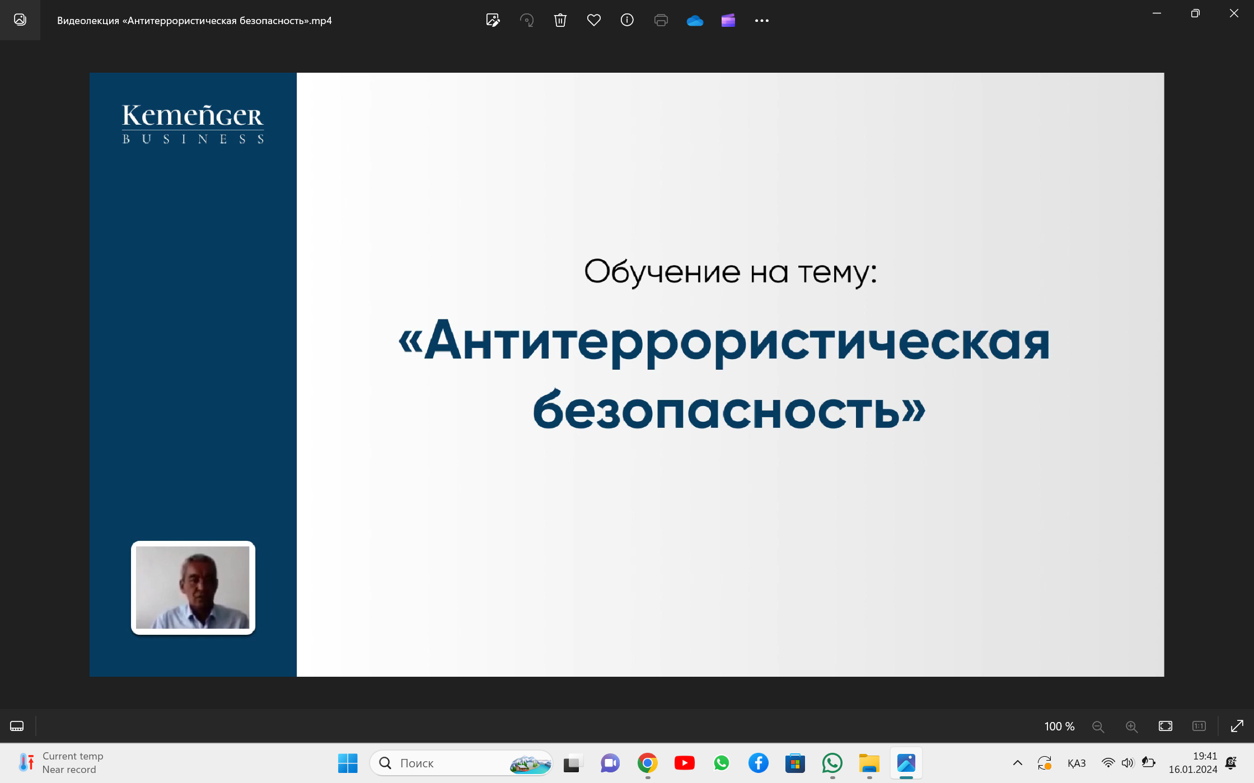Close the Photos window
The image size is (1254, 783).
1234,13
